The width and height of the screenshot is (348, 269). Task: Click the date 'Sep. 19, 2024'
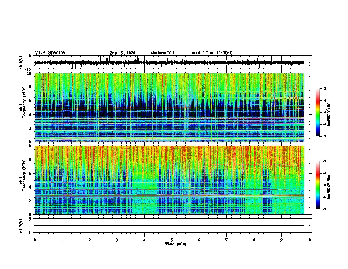click(123, 53)
